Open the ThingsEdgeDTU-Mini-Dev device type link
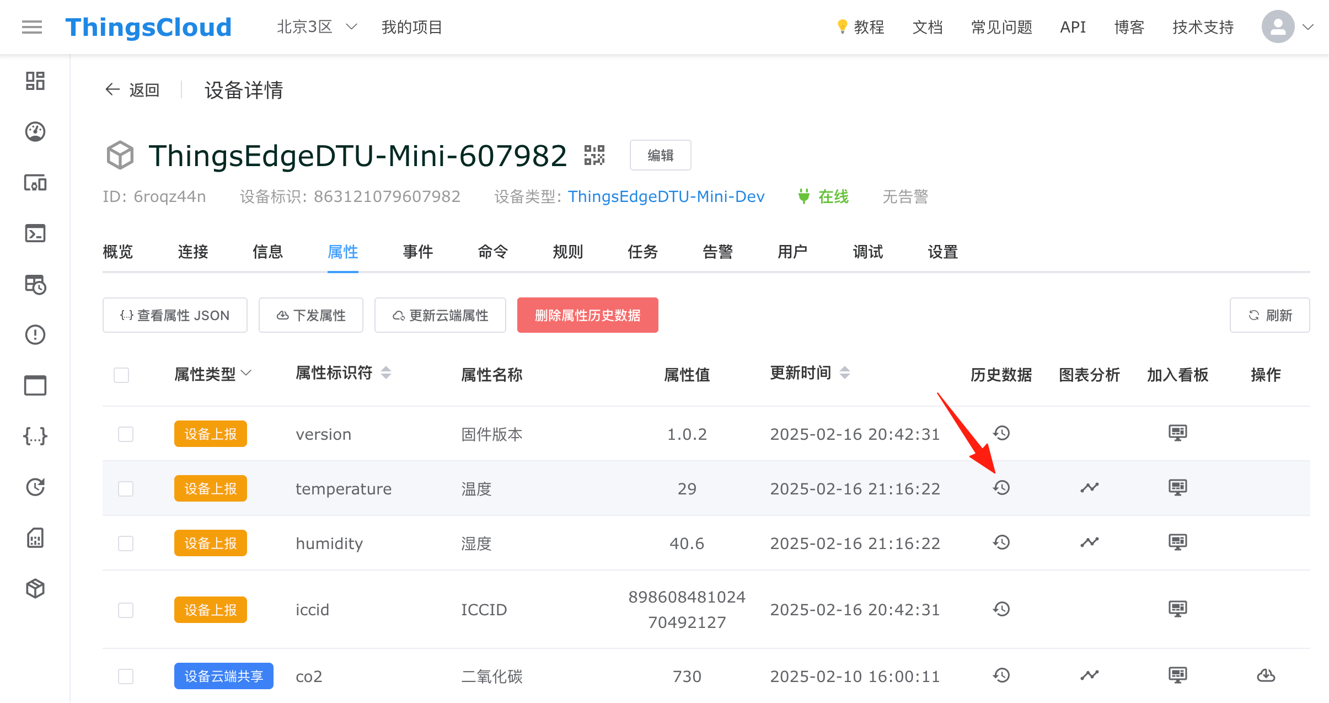 tap(666, 196)
